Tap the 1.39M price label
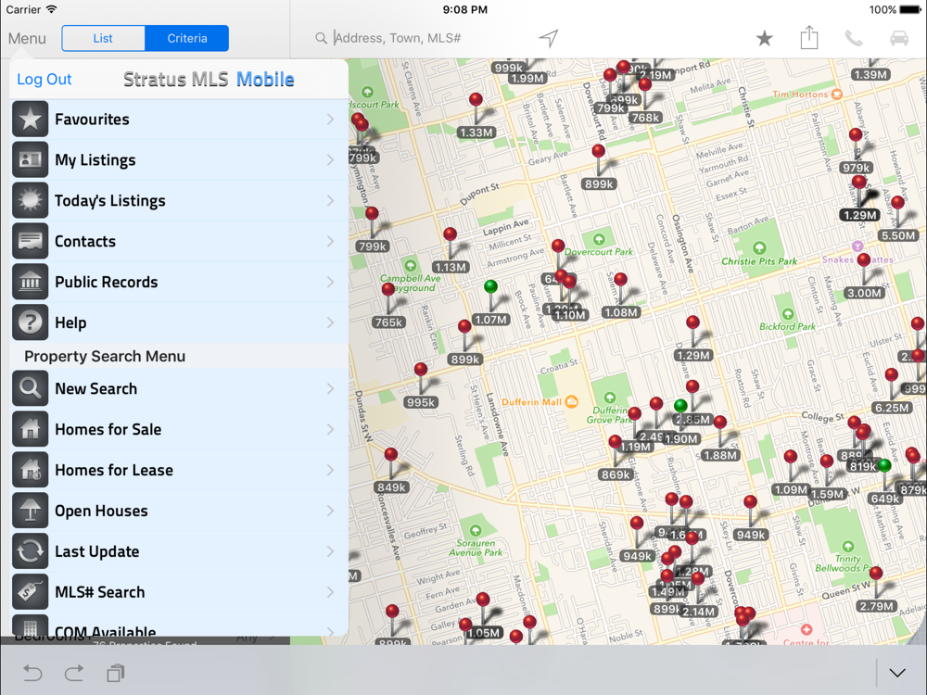This screenshot has height=695, width=927. [x=870, y=74]
